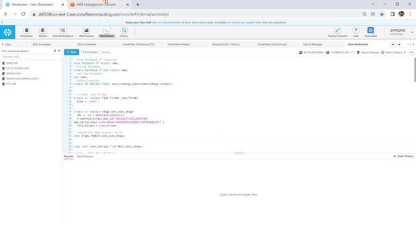Switch to SNS Snowpipe worksheet tab
416x234 pixels.
42,44
